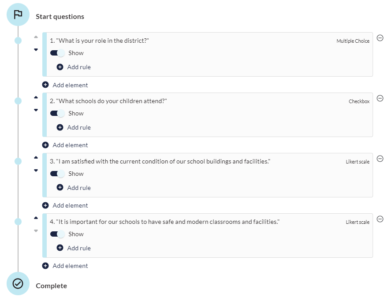Remove question 3 with the minus icon
388x297 pixels.
tap(380, 159)
